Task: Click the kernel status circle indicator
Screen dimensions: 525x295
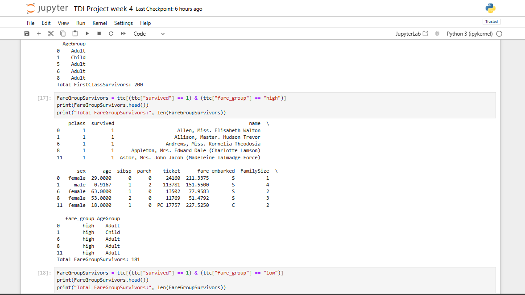Action: point(499,34)
